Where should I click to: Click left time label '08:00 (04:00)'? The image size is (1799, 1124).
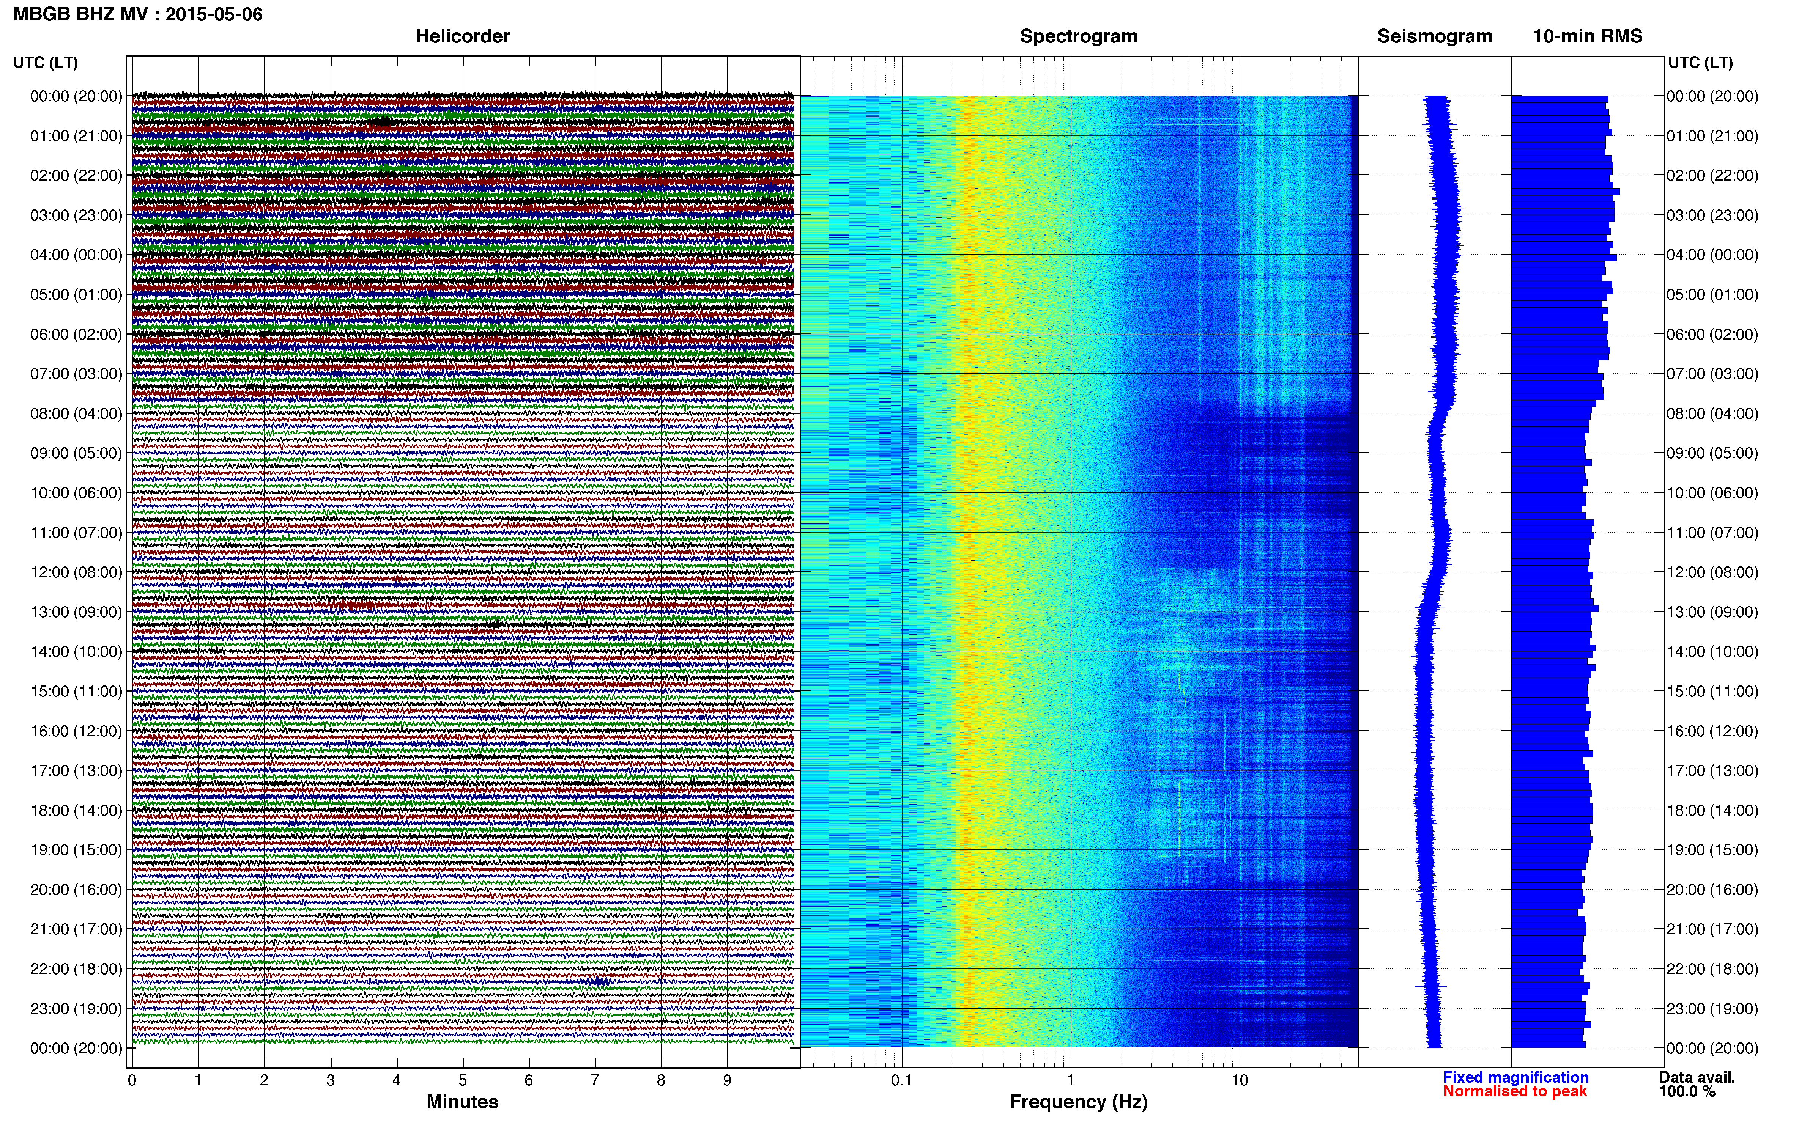click(76, 413)
